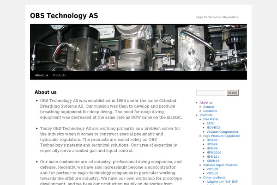Open the VIPR-LP product link

click(x=212, y=173)
